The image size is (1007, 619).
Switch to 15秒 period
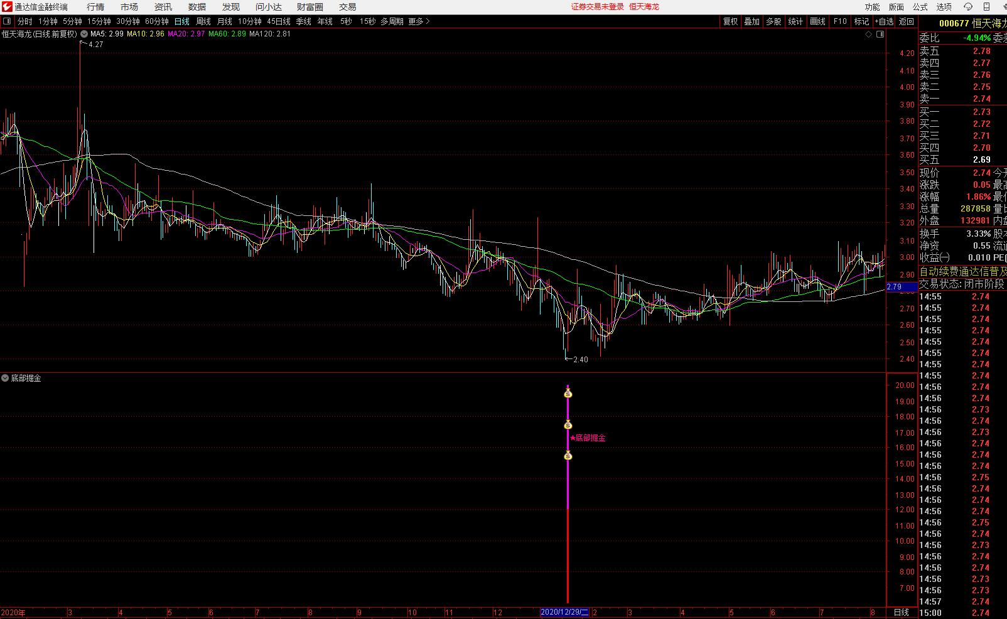click(x=367, y=21)
